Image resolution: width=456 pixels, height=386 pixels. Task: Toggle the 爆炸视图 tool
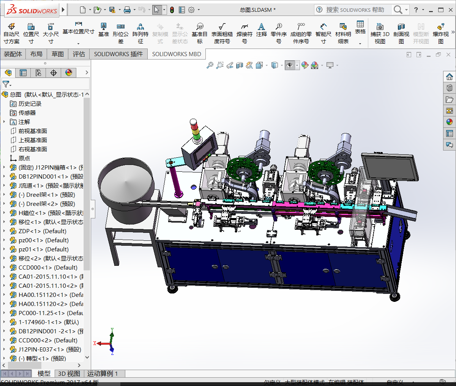441,33
